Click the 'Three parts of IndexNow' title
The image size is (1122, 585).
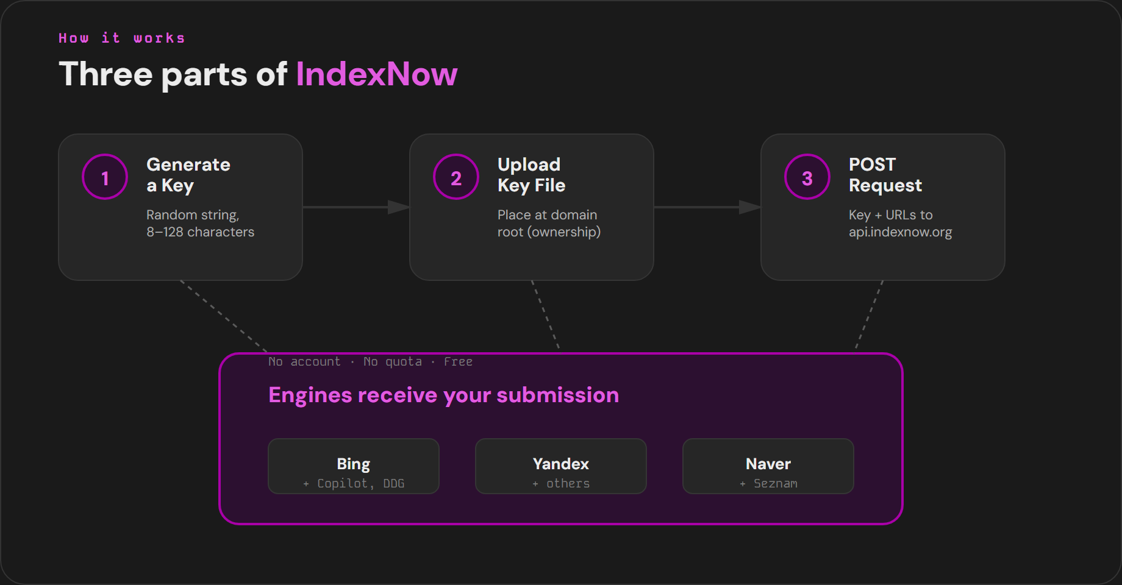click(258, 74)
